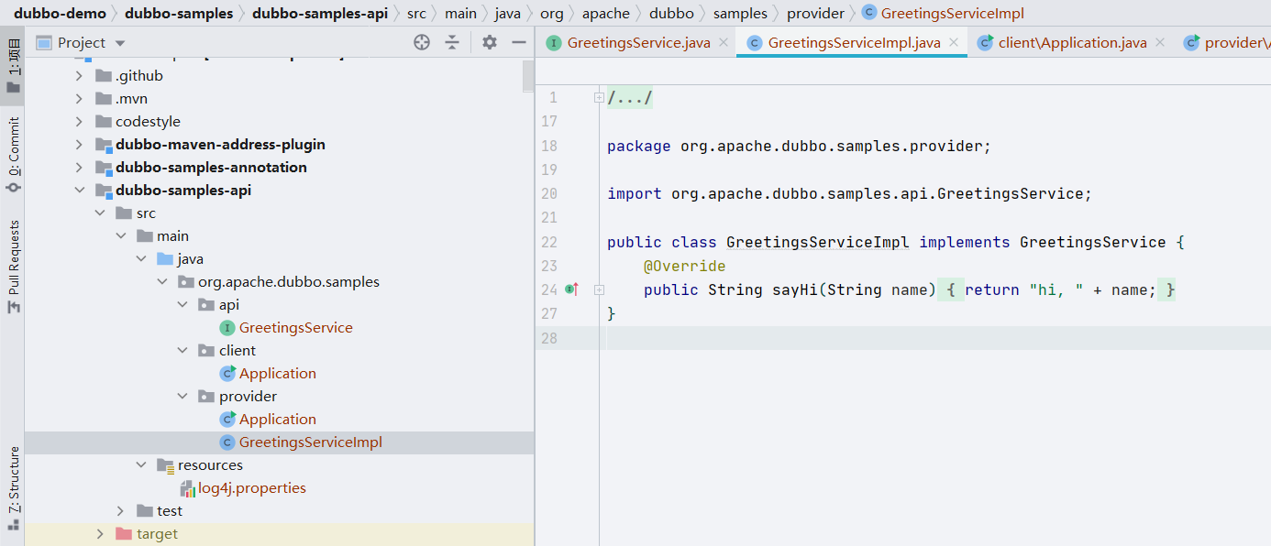Collapse the provider package
The height and width of the screenshot is (546, 1271).
click(x=183, y=396)
